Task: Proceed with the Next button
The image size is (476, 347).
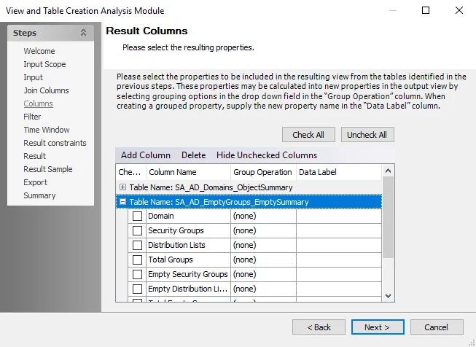Action: click(x=378, y=327)
